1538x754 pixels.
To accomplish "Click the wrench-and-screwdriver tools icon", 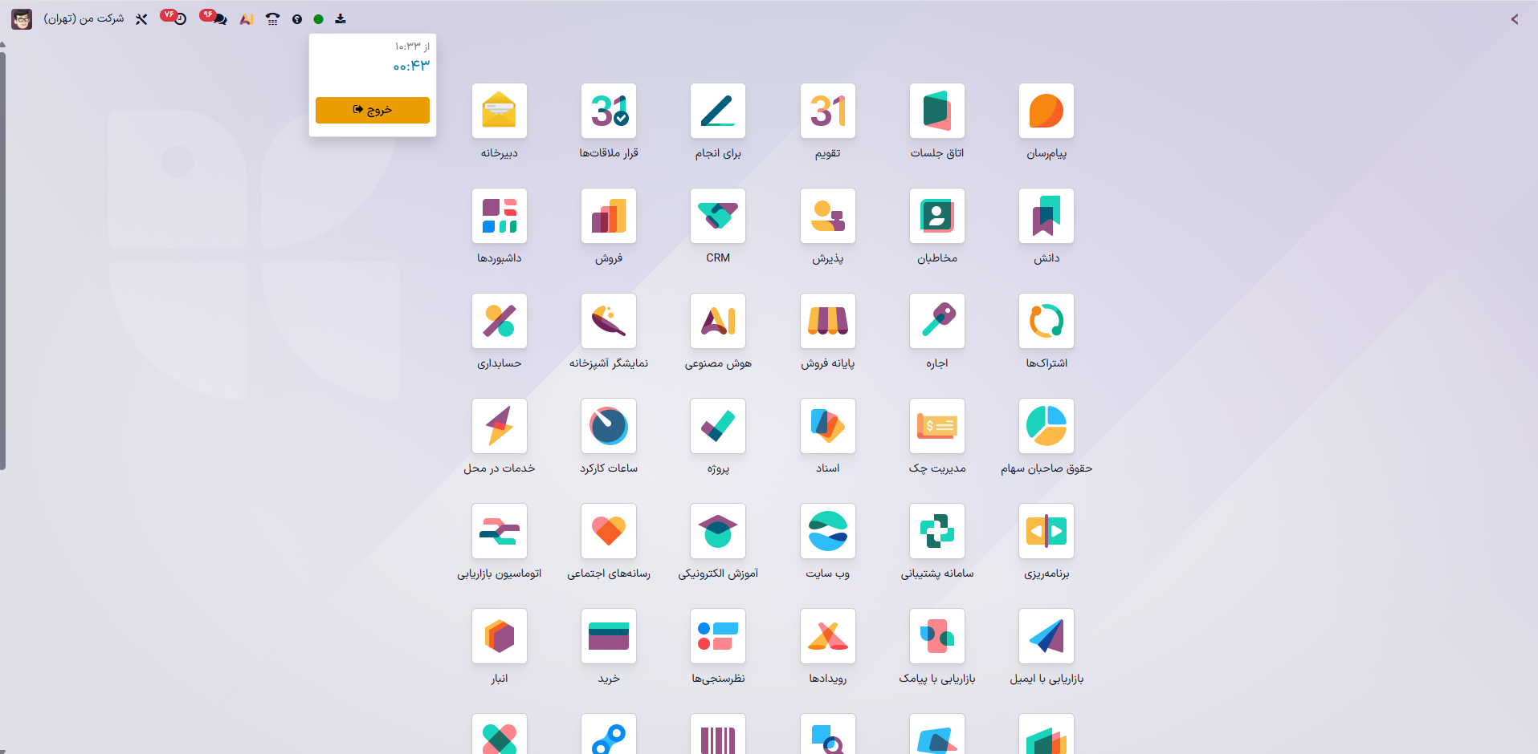I will [x=141, y=19].
